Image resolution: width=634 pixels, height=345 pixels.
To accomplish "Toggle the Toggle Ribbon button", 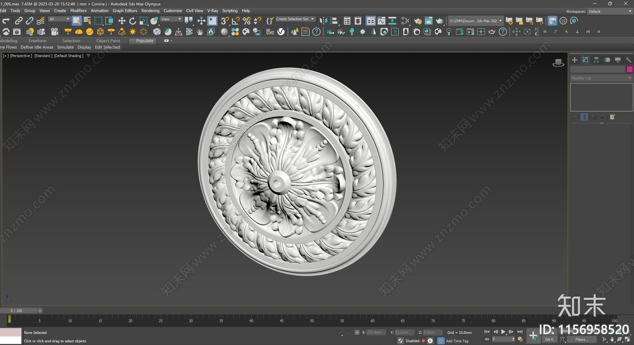I will [370, 21].
